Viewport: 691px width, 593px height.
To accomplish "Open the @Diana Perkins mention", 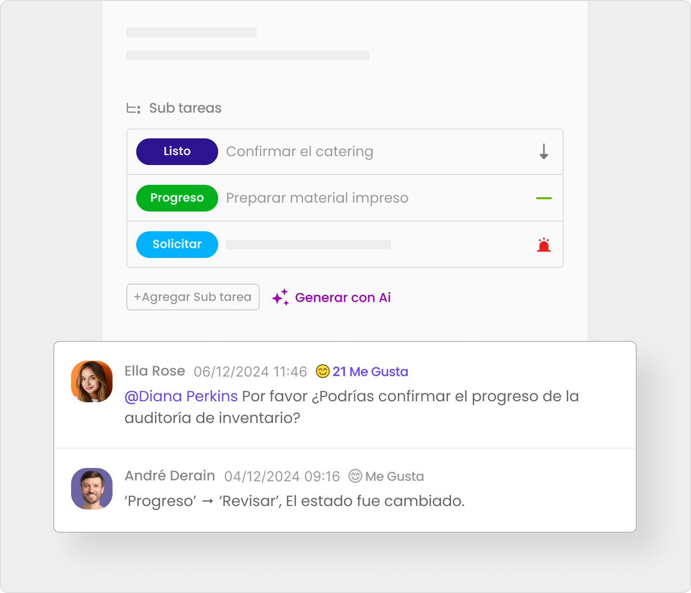I will (x=181, y=396).
